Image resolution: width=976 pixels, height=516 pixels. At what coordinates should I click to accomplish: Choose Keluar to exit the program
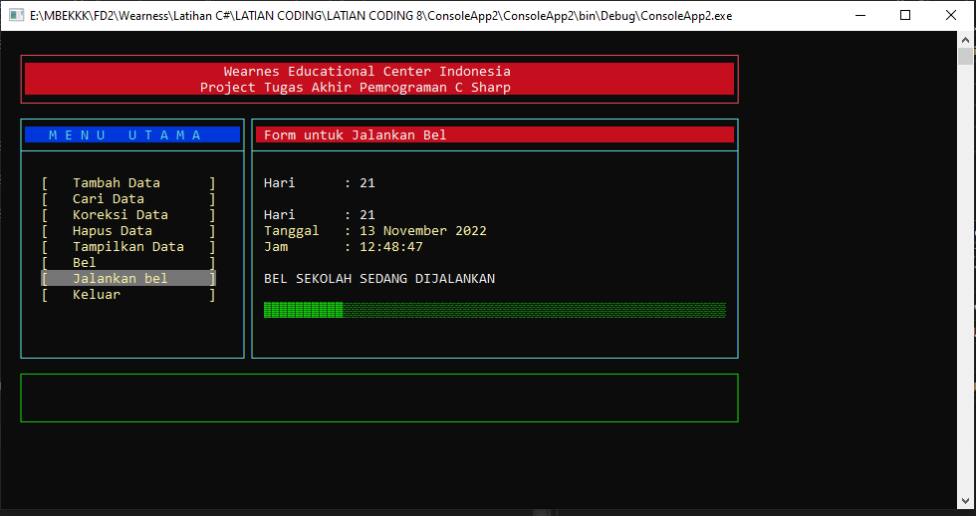click(x=97, y=295)
